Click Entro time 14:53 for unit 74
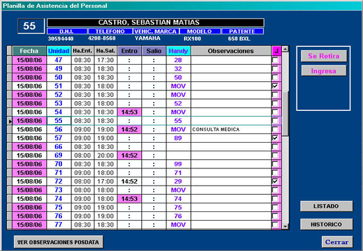This screenshot has width=363, height=251. click(129, 199)
